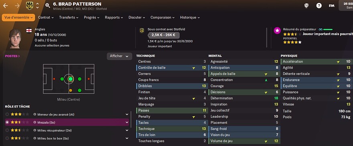Click the 2,5K € - 26K € value button
The width and height of the screenshot is (353, 146).
click(163, 35)
